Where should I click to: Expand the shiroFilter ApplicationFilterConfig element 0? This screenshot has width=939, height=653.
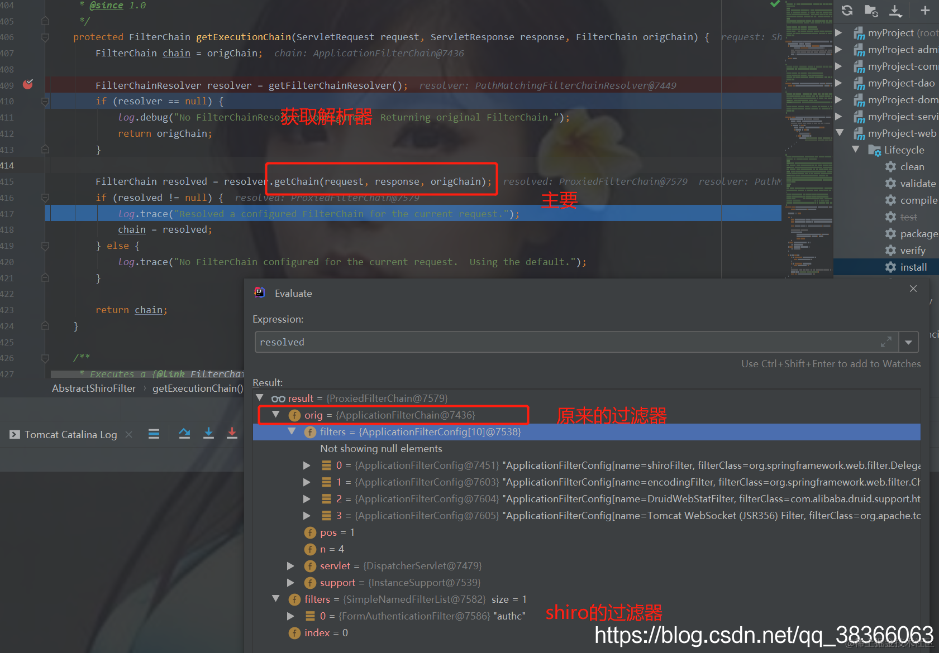point(307,465)
